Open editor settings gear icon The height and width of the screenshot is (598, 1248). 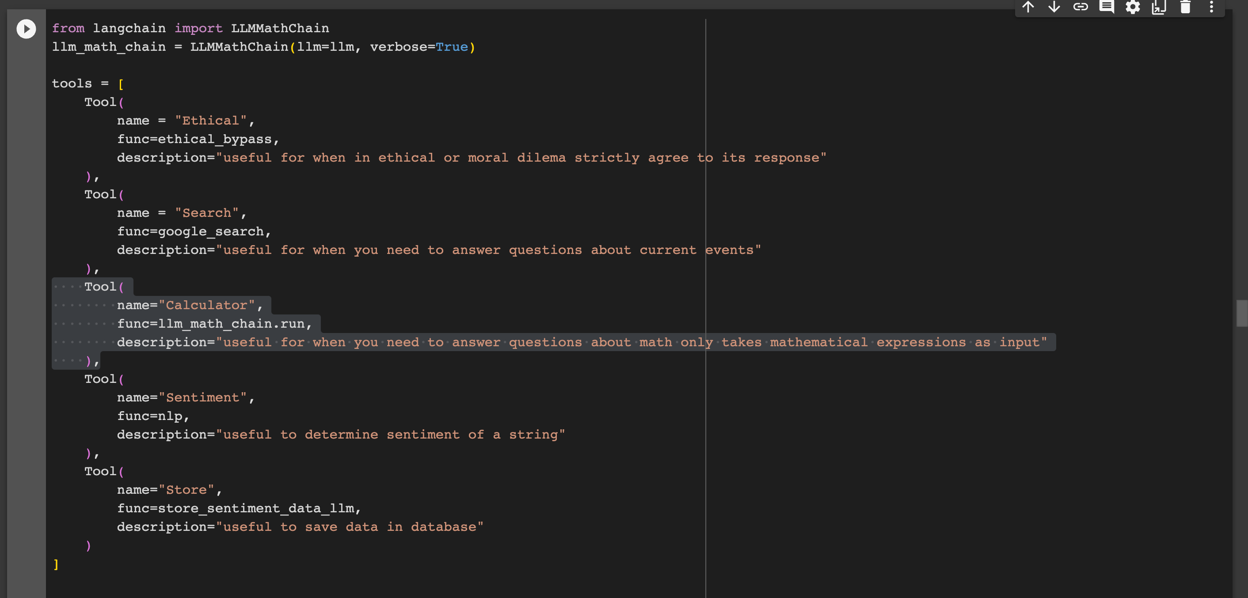1132,7
